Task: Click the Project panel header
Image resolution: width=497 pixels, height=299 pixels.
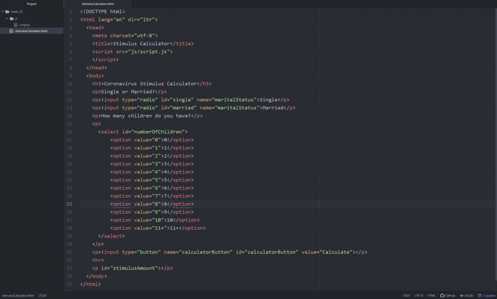Action: [32, 4]
